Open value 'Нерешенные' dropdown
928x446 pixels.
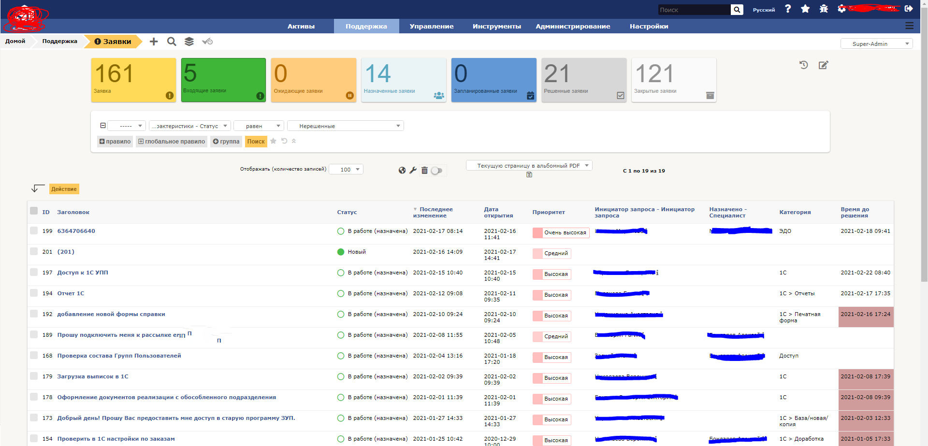[x=345, y=126]
